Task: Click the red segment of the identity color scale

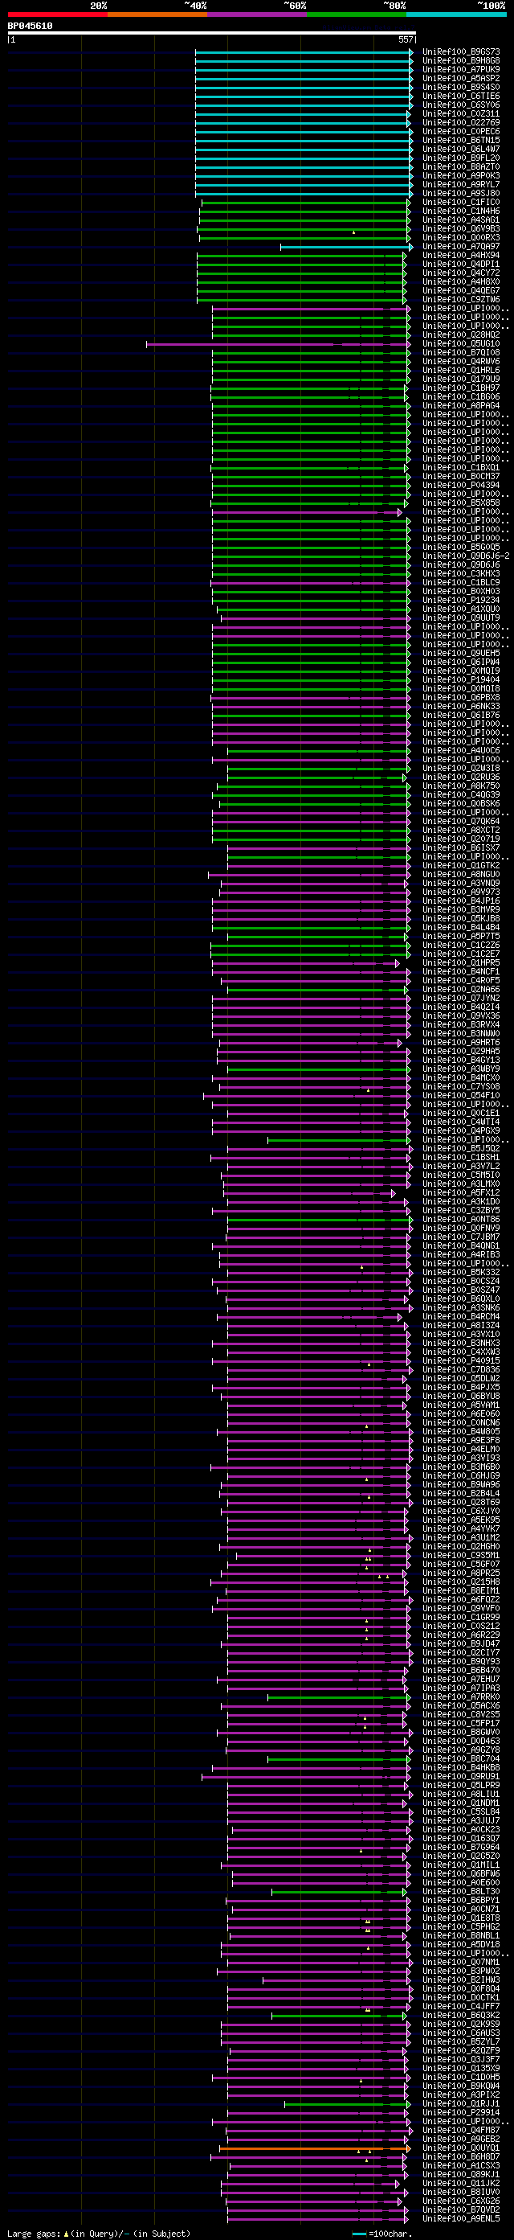Action: [57, 14]
